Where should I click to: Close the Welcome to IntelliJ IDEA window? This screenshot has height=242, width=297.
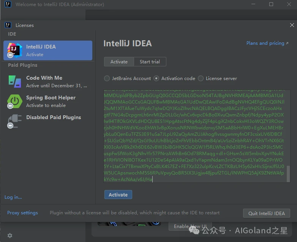[289, 4]
